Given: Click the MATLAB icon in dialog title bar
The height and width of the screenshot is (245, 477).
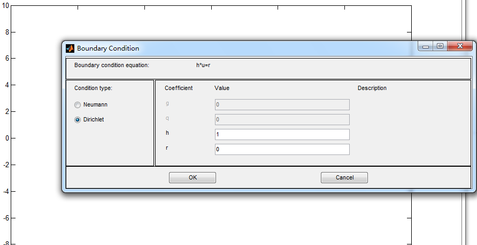Looking at the screenshot, I should point(70,48).
